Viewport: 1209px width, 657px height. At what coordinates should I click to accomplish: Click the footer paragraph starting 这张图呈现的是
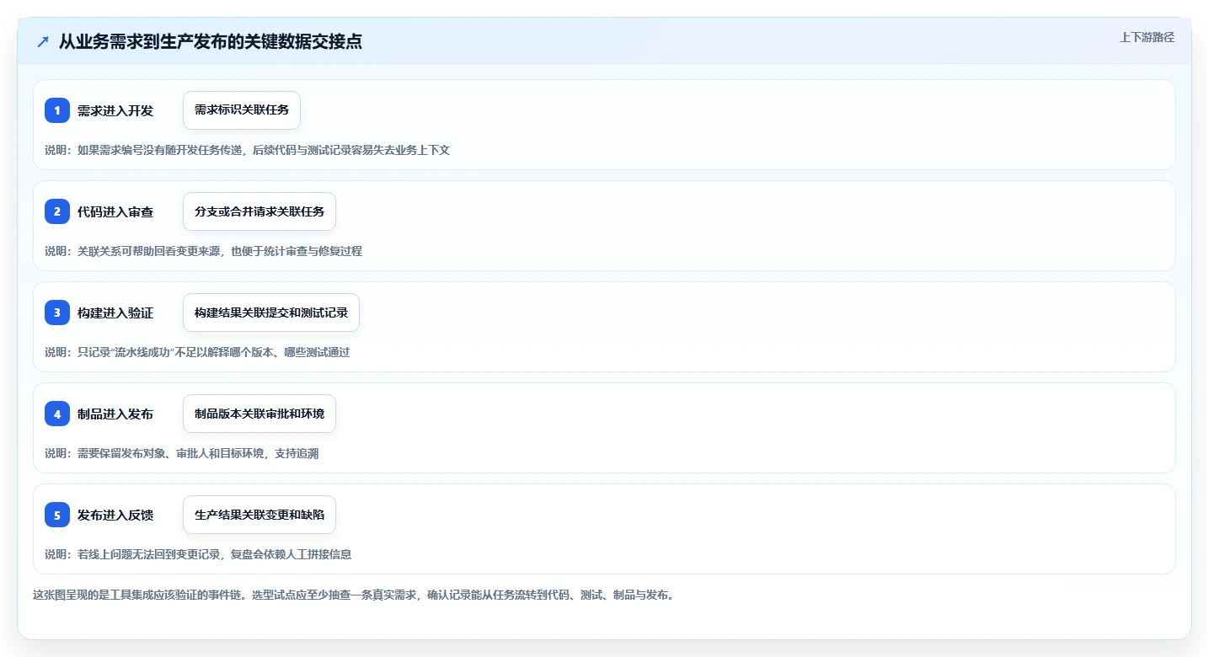(x=354, y=595)
